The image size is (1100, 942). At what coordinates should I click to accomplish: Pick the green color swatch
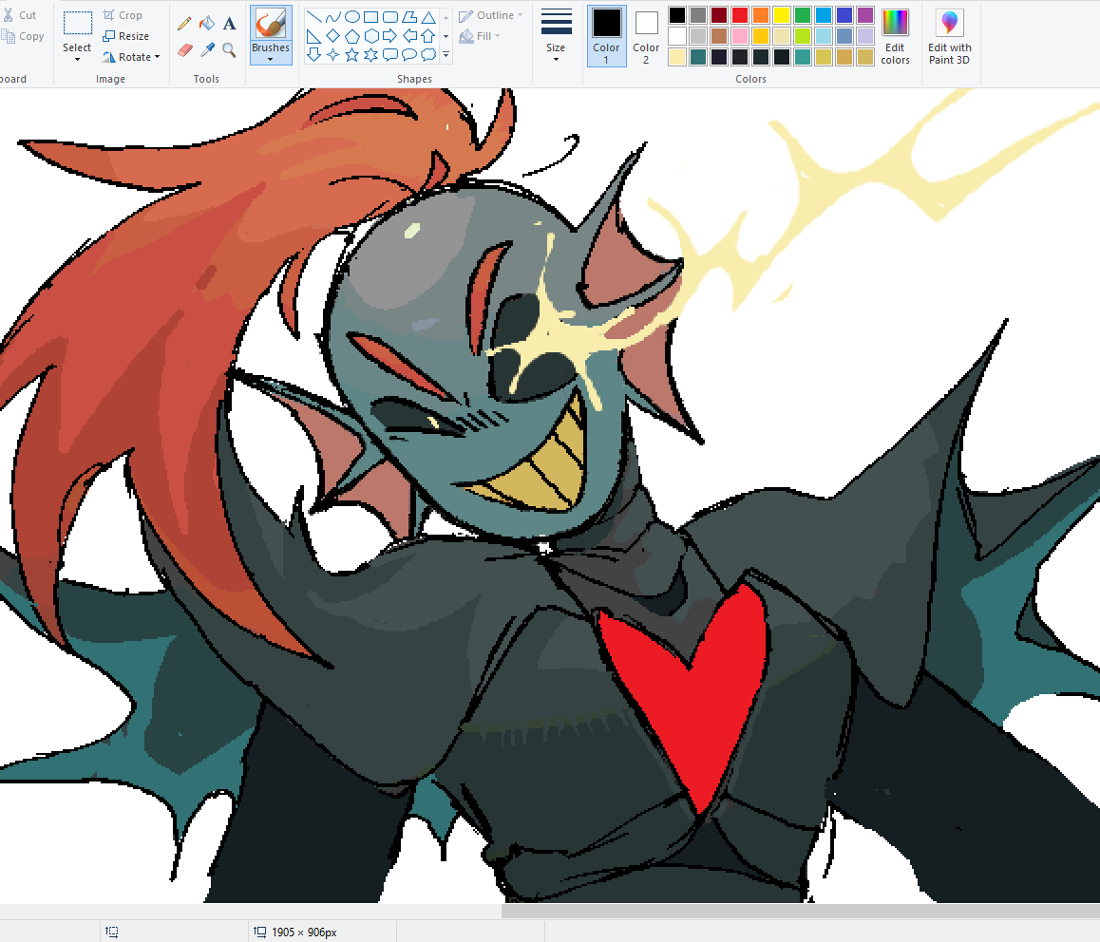coord(803,15)
